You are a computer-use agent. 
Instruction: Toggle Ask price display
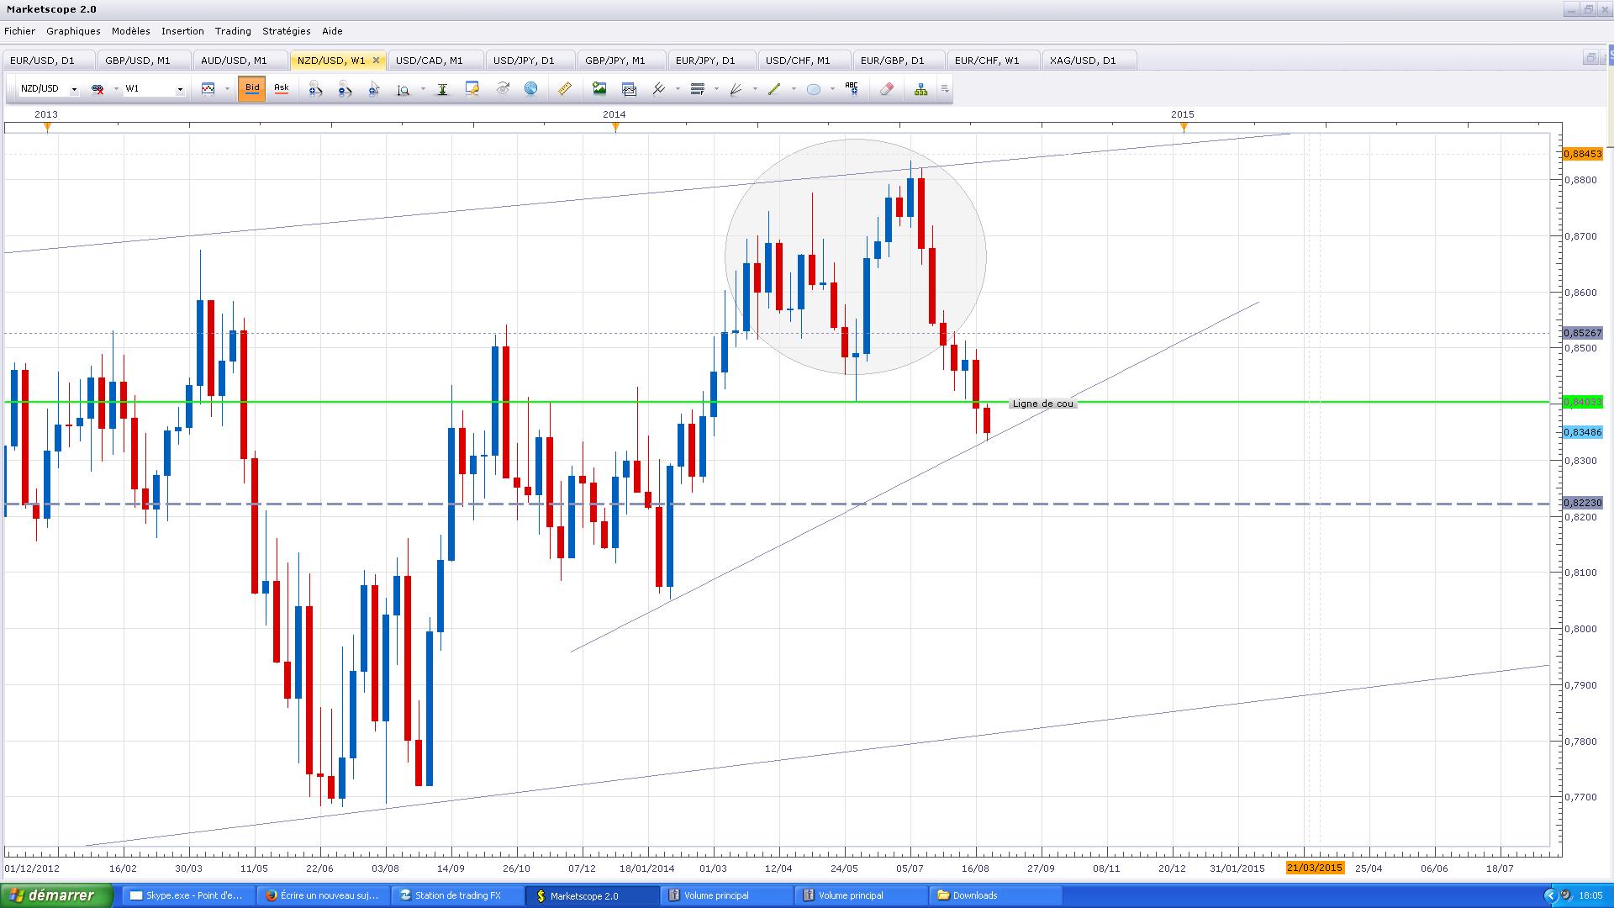pos(281,88)
